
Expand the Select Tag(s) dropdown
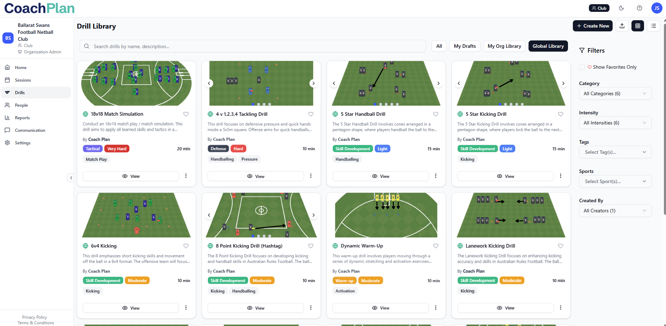point(615,152)
